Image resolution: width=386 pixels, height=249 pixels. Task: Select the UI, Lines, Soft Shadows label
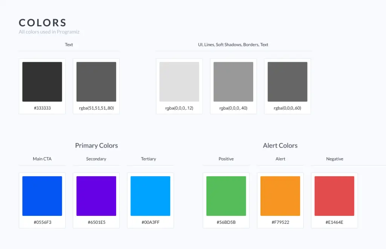click(233, 44)
